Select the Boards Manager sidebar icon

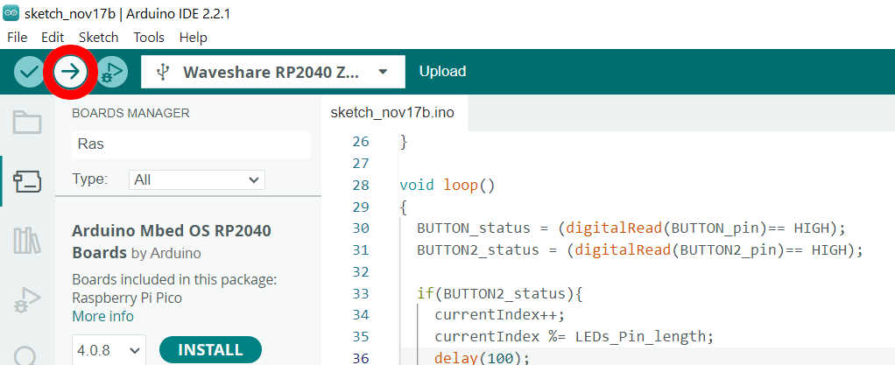(26, 181)
